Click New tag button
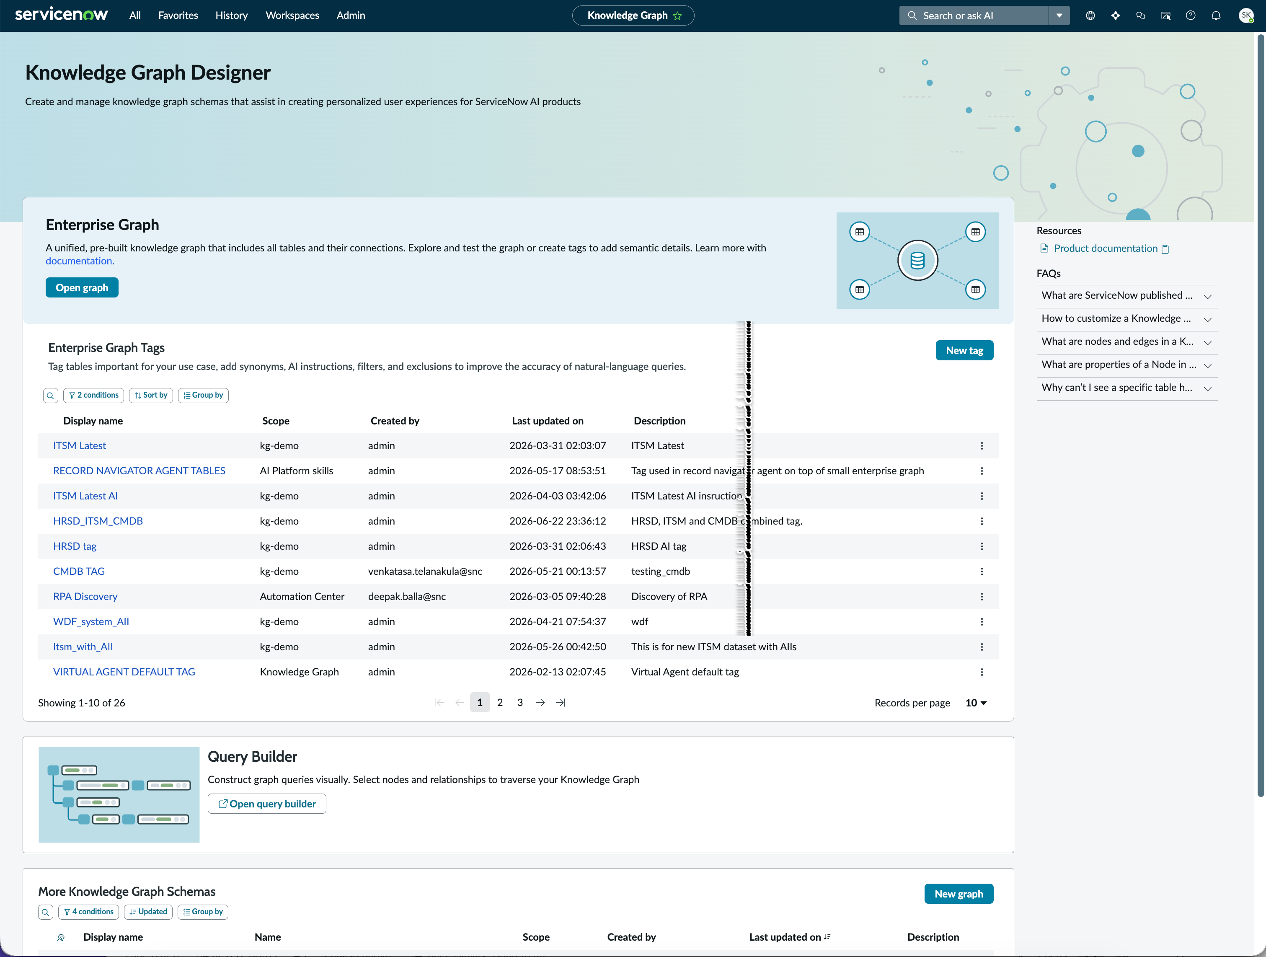 click(964, 351)
